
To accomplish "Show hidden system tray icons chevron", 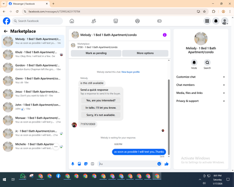I will coord(200,180).
